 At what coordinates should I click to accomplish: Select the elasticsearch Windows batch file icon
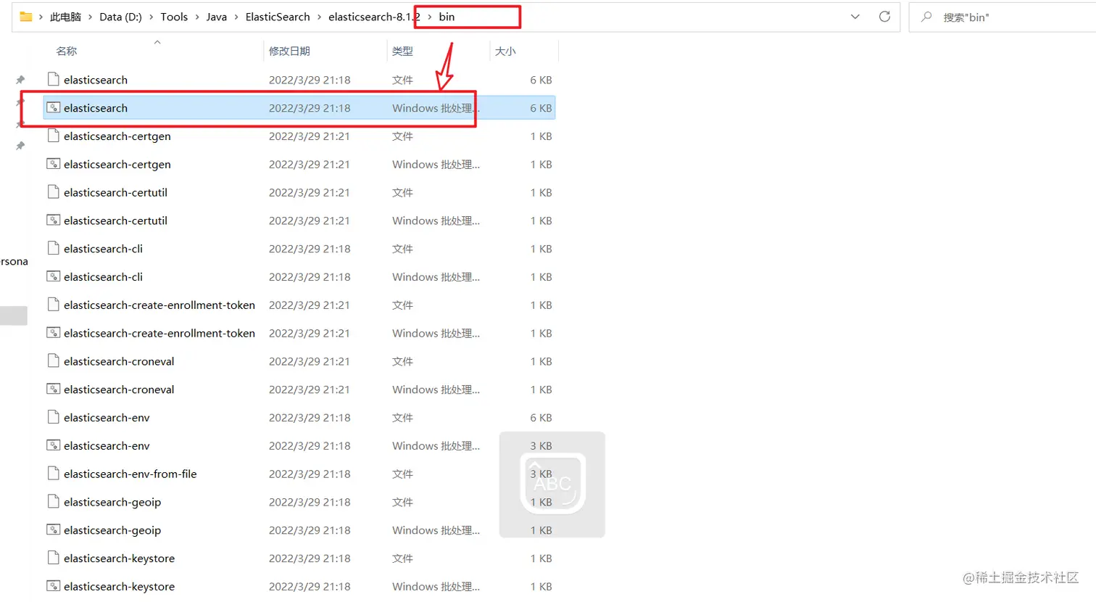coord(53,108)
